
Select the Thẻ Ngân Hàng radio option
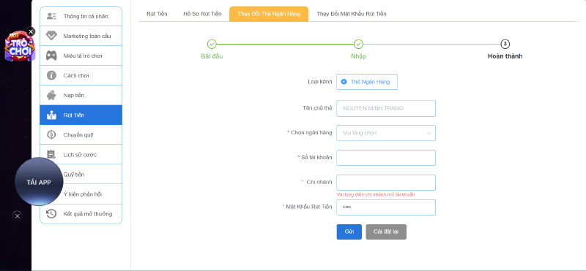click(x=367, y=82)
